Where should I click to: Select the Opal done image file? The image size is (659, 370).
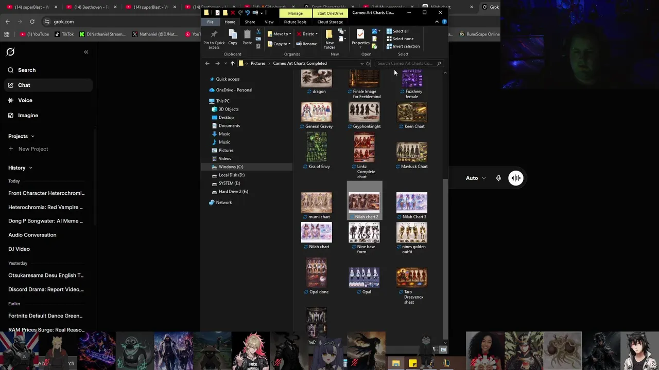point(317,272)
